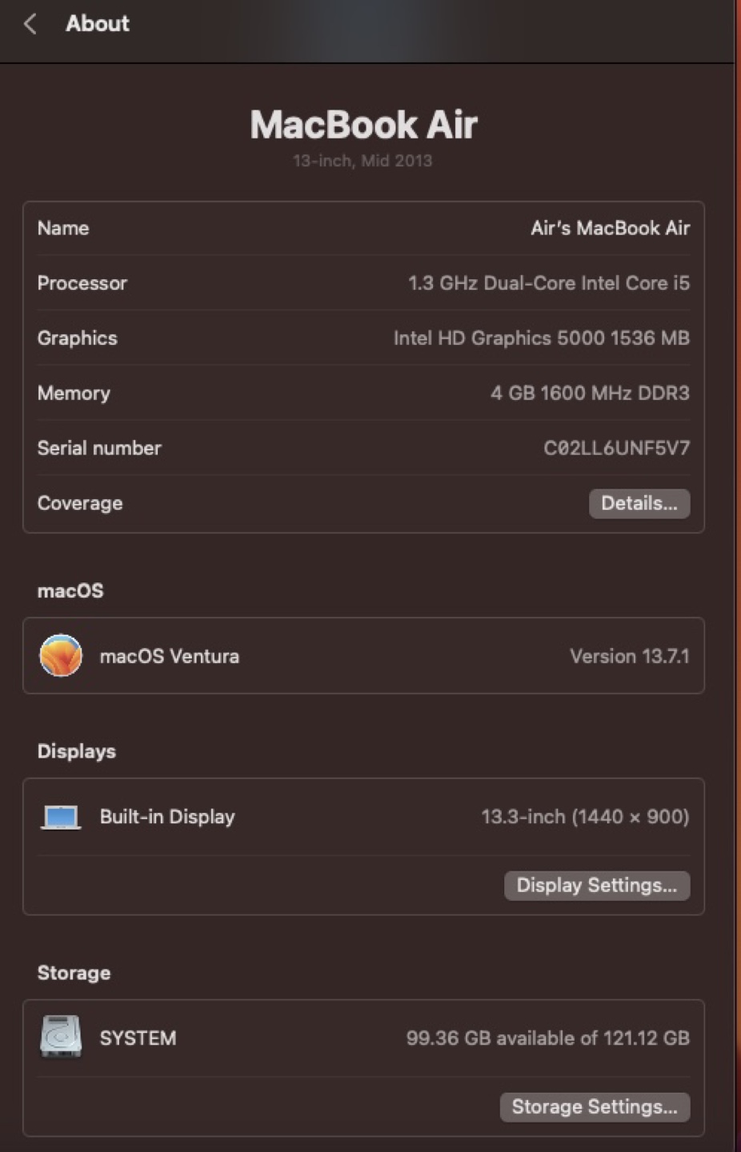Image resolution: width=741 pixels, height=1152 pixels.
Task: Click '1.3 GHz Dual-Core Intel Core i5' value
Action: click(x=549, y=283)
